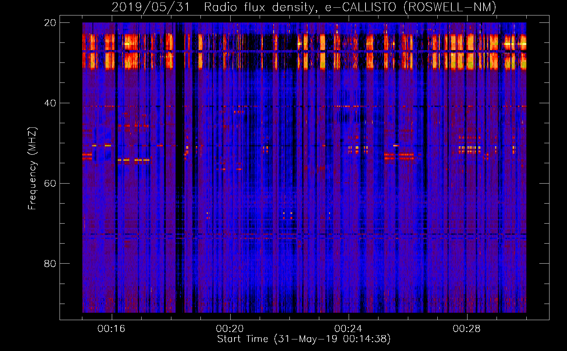
Task: Click the 80 MHz frequency tick label
Action: [50, 264]
